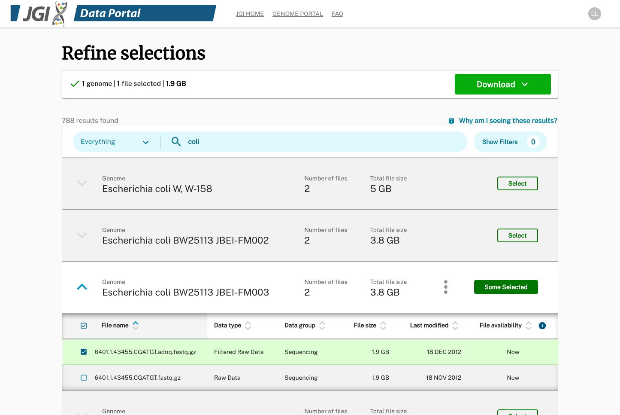Viewport: 620px width, 415px height.
Task: Go to GENOME PORTAL
Action: tap(297, 14)
